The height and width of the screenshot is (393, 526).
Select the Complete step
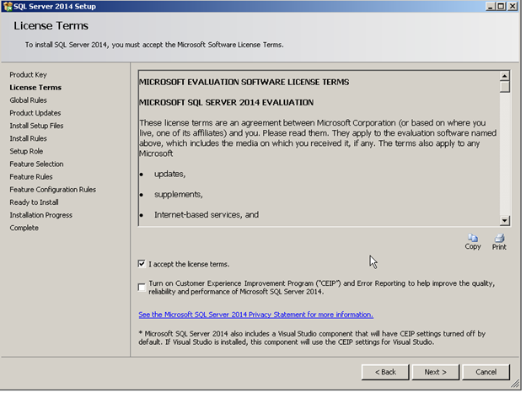coord(24,229)
